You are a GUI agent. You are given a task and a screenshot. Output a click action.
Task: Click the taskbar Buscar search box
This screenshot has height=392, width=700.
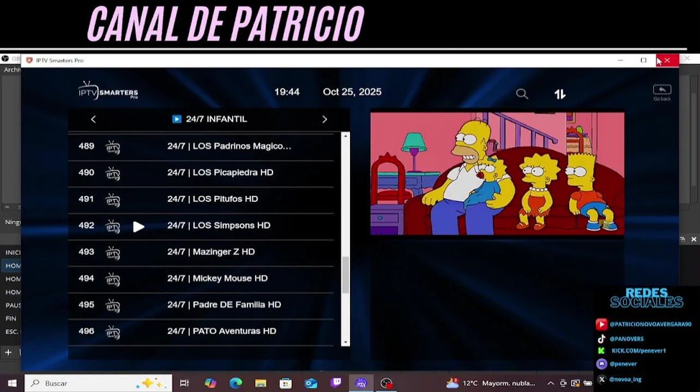click(x=99, y=383)
